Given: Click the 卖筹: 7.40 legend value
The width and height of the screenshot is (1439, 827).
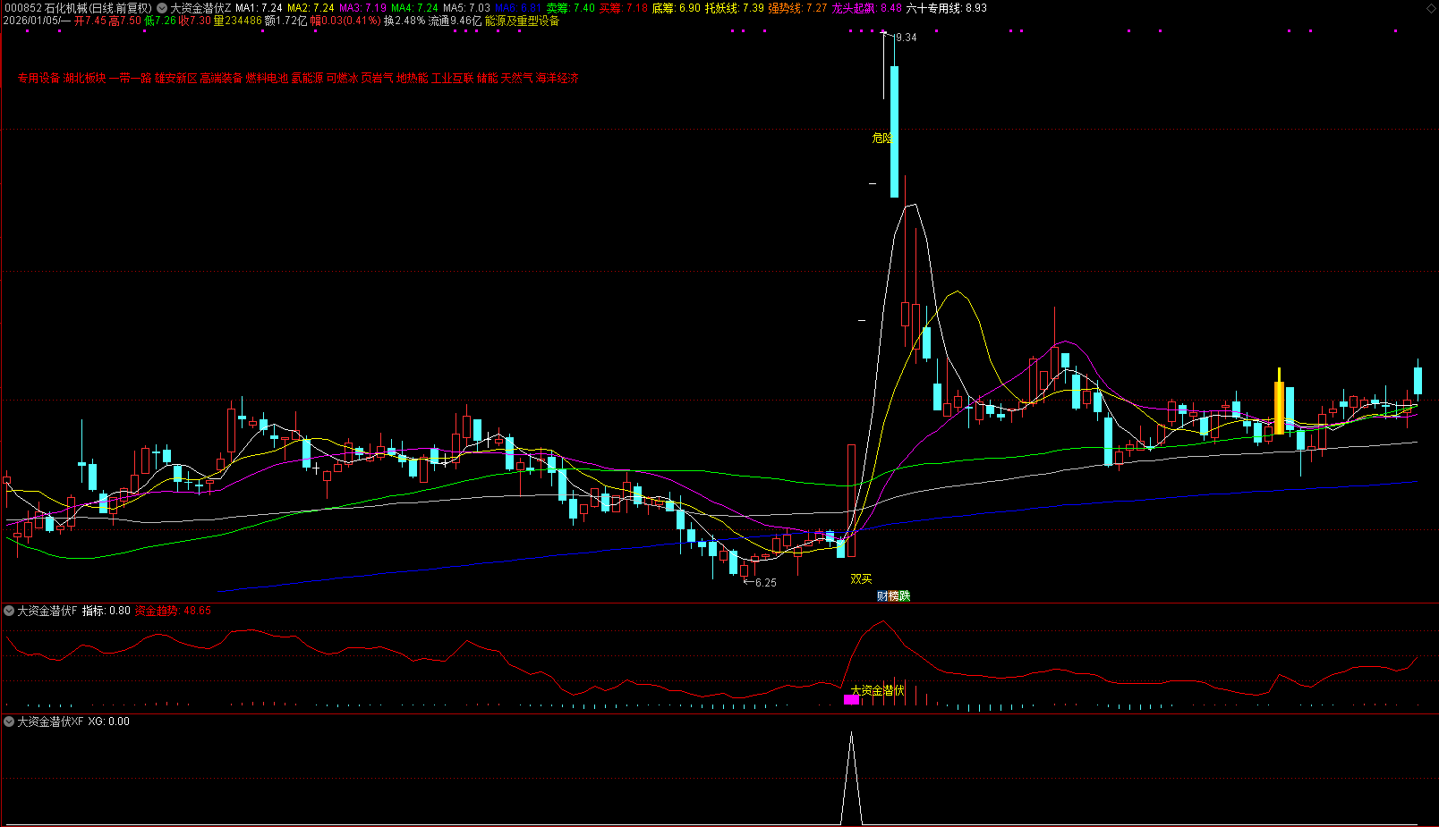Looking at the screenshot, I should [570, 8].
